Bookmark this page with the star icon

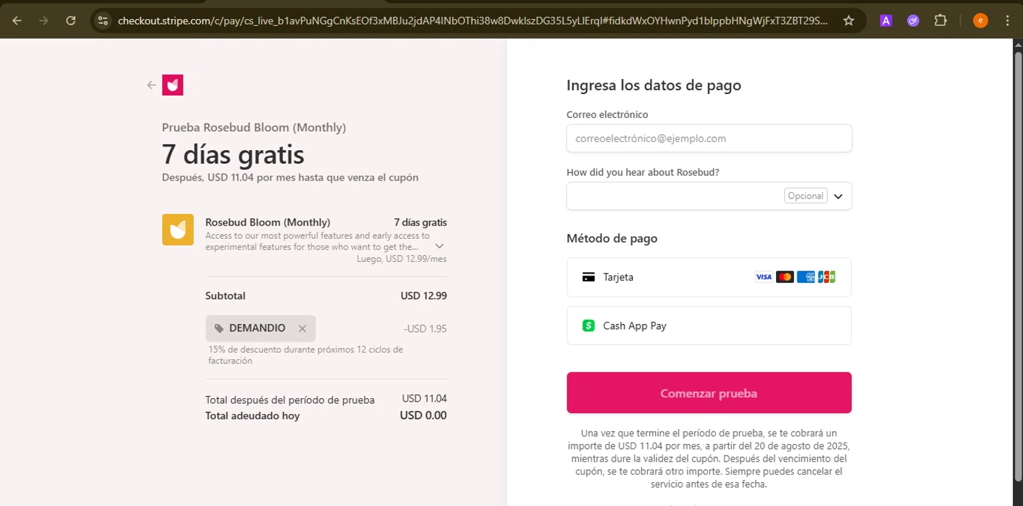click(848, 20)
